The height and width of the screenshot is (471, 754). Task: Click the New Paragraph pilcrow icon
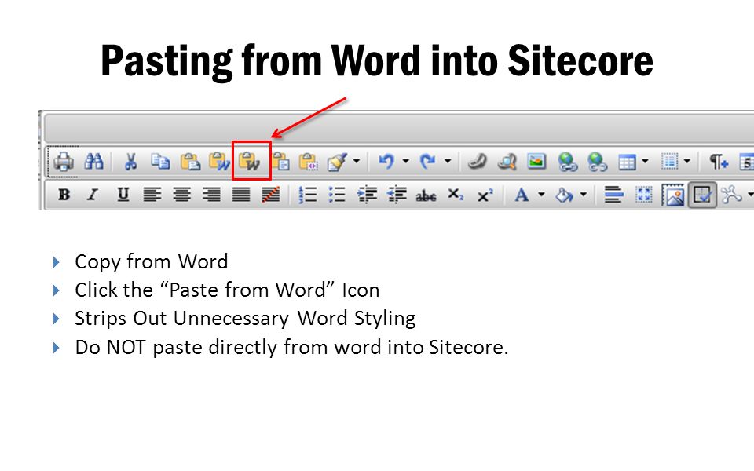(719, 162)
